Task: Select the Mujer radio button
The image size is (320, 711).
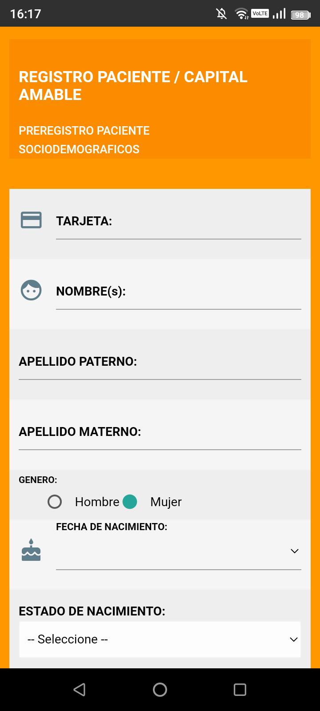Action: (x=130, y=502)
